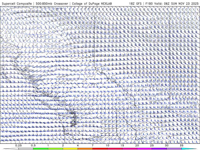Click the 0.5 legend value
This screenshot has height=150, width=200.
point(33,145)
